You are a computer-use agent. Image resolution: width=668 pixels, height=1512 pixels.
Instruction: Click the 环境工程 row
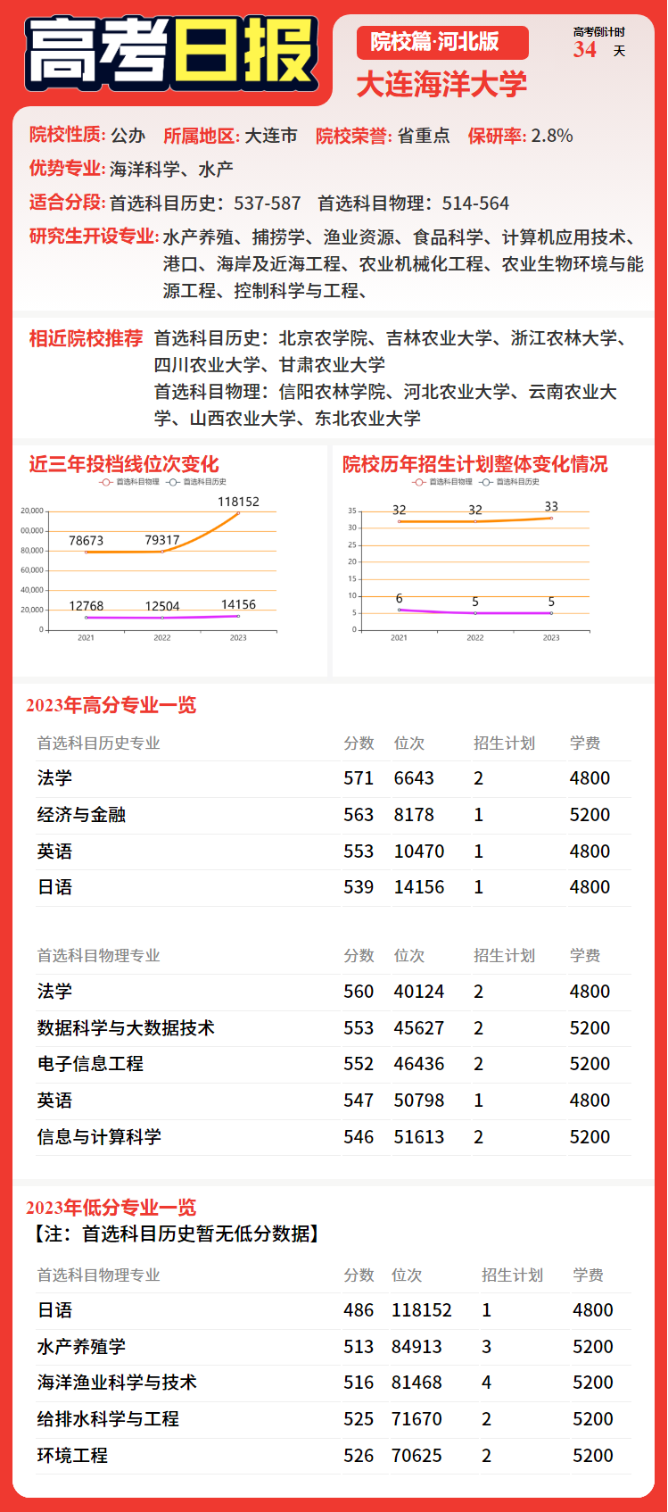(x=334, y=1456)
